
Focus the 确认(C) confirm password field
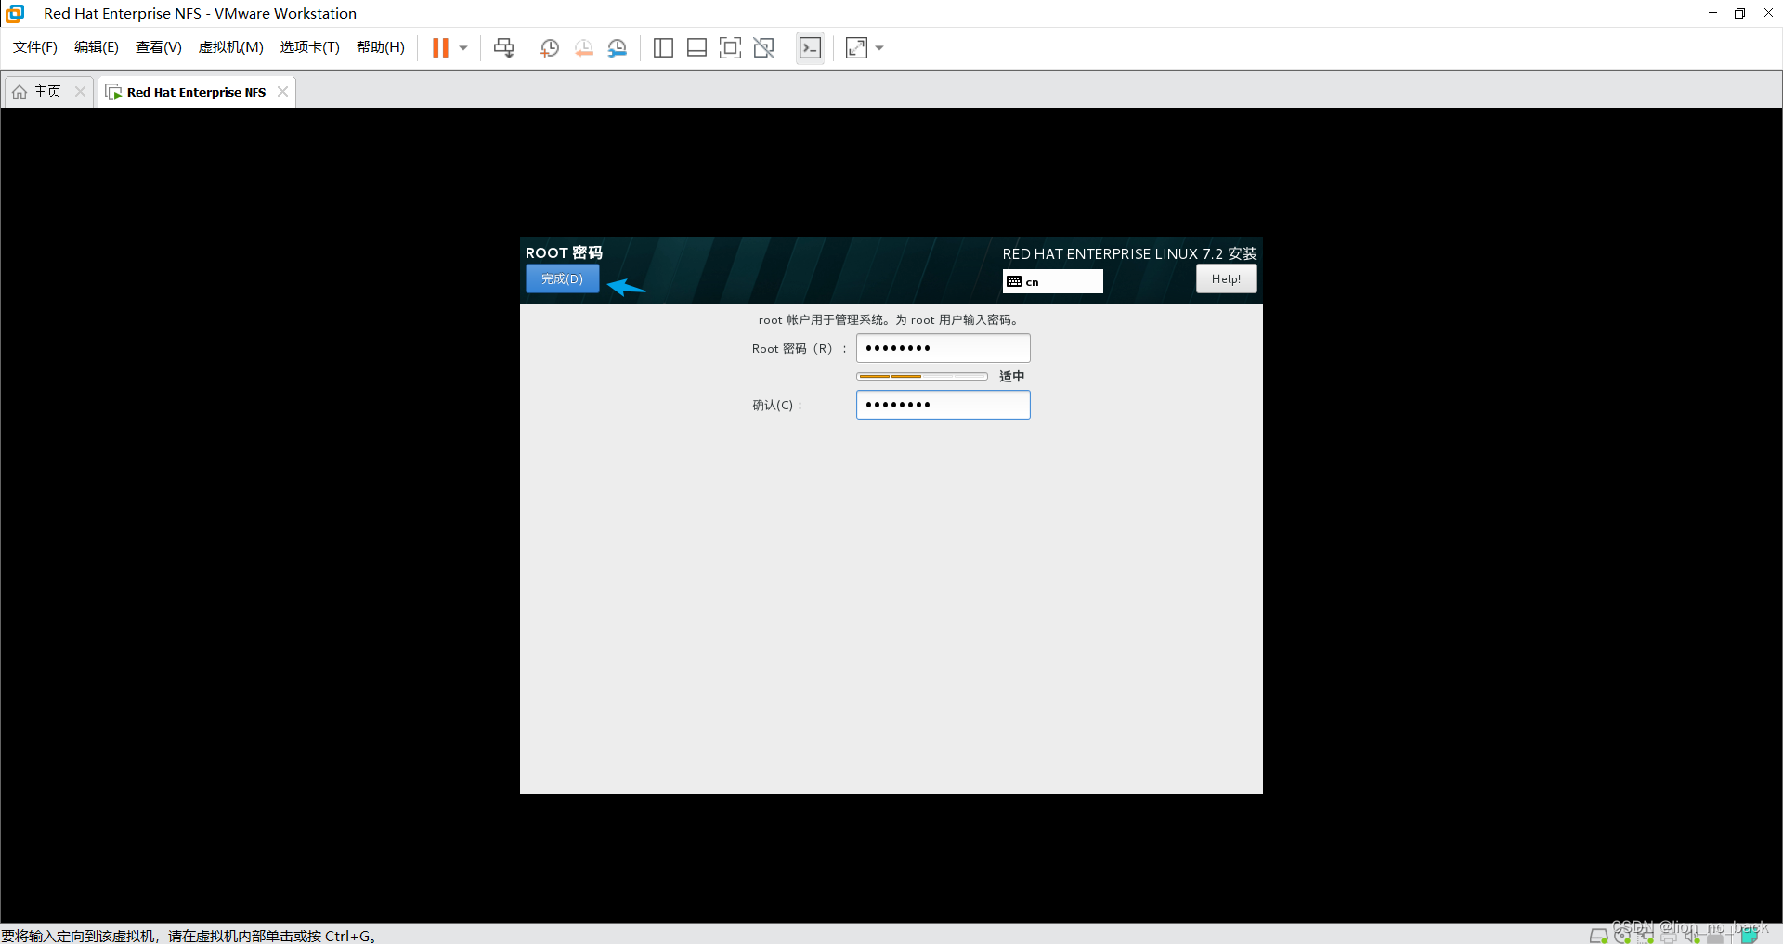943,405
